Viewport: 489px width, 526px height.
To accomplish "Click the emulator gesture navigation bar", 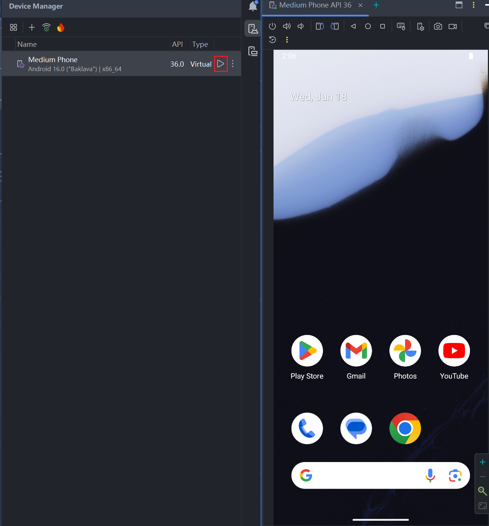I will 380,520.
